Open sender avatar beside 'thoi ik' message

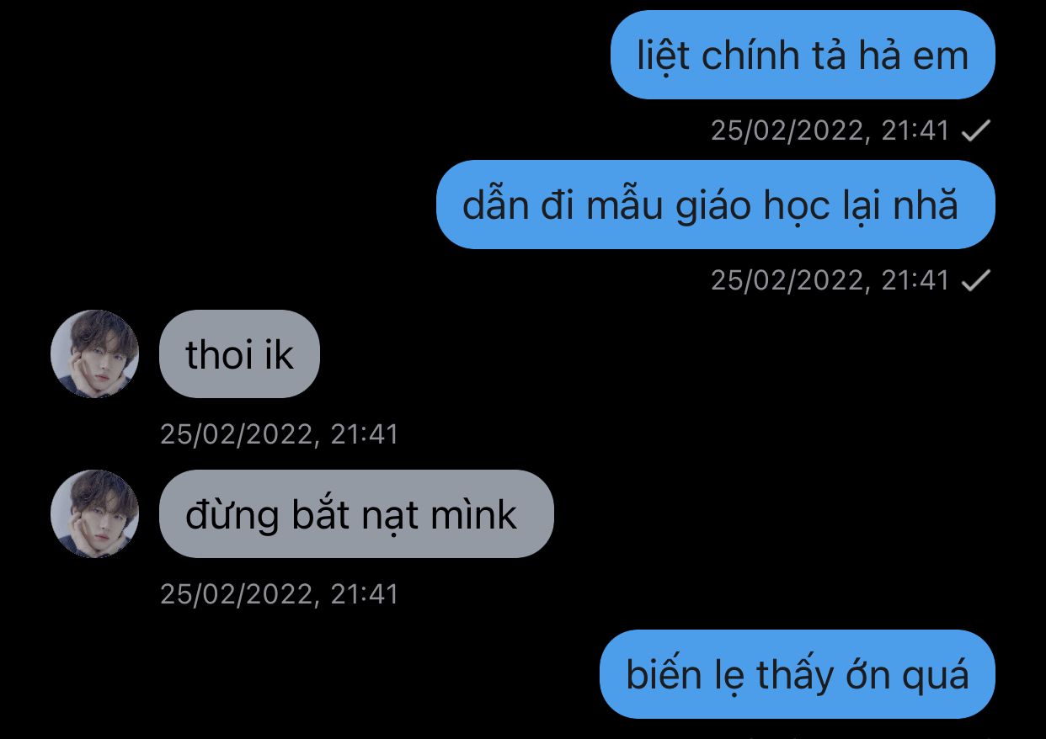point(94,354)
